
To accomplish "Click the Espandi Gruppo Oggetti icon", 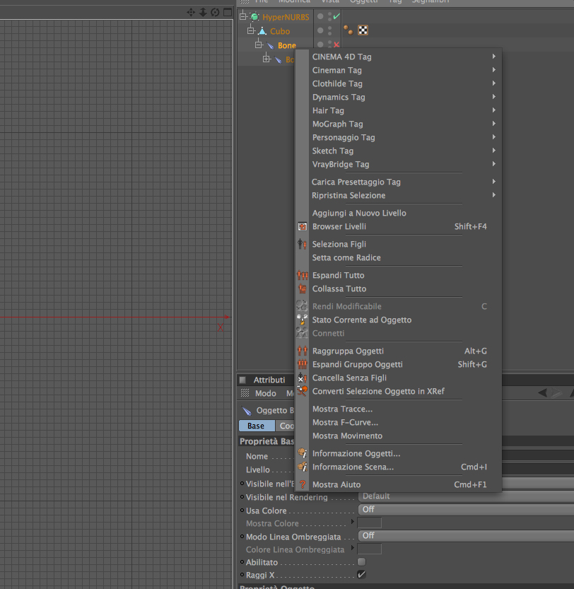I will point(302,364).
